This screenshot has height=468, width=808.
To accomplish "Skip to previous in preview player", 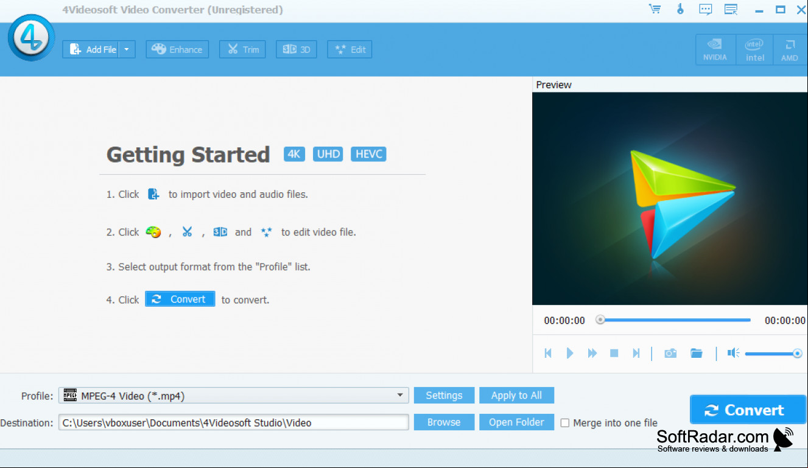I will (548, 353).
